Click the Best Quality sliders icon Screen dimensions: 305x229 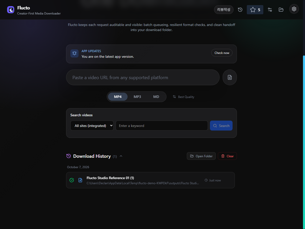point(174,97)
